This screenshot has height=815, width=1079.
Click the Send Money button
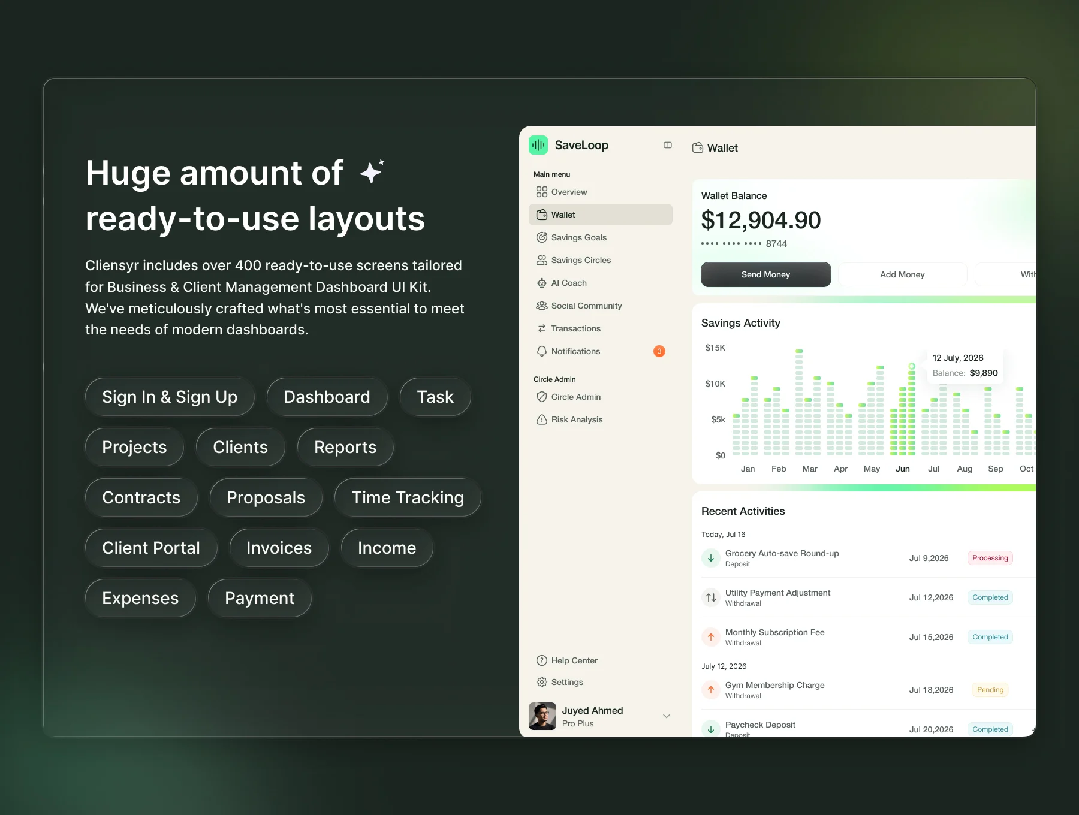(766, 274)
